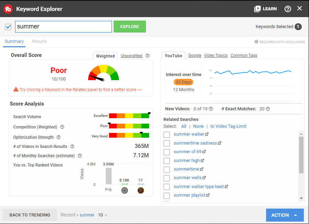Click help icon beside Optimization Strength
Image resolution: width=309 pixels, height=224 pixels.
pyautogui.click(x=58, y=137)
